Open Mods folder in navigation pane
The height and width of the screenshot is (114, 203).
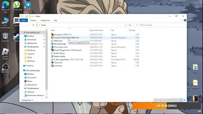[x=29, y=57]
